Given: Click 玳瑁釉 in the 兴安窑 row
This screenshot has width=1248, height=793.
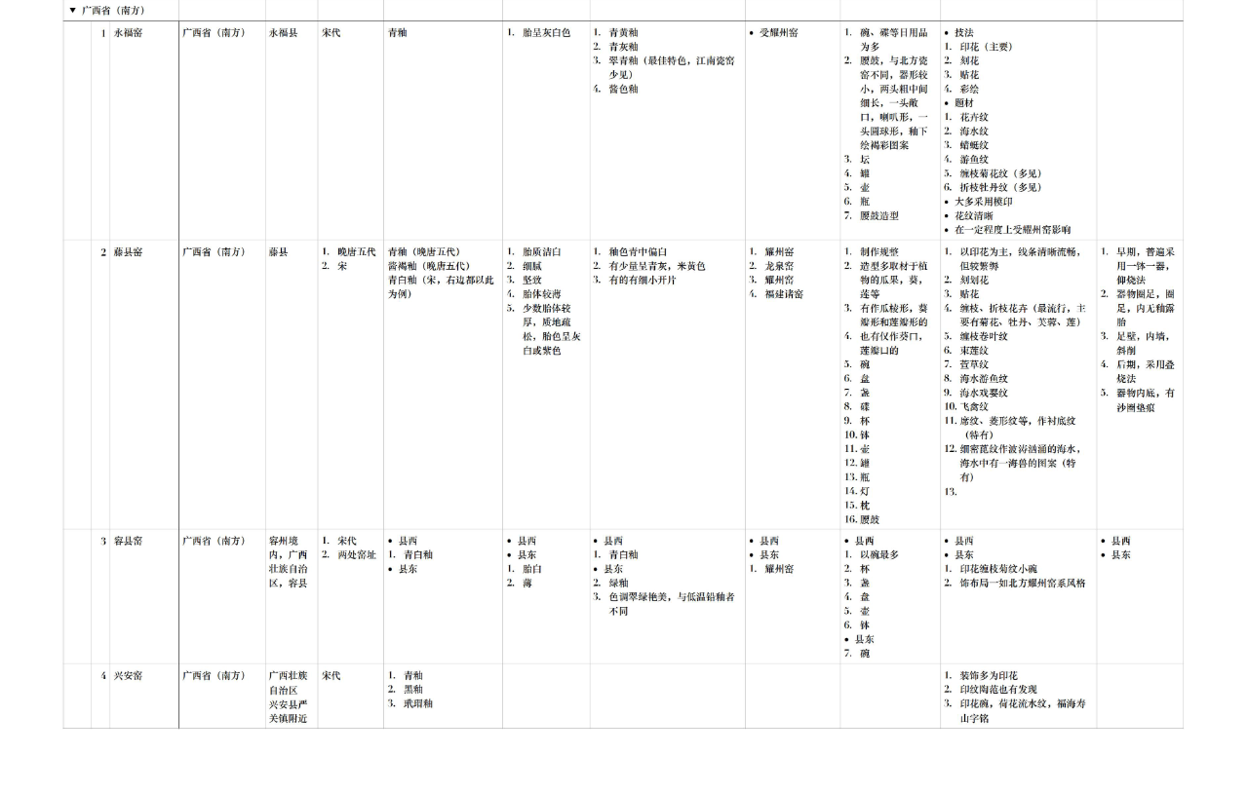Looking at the screenshot, I should tap(418, 703).
